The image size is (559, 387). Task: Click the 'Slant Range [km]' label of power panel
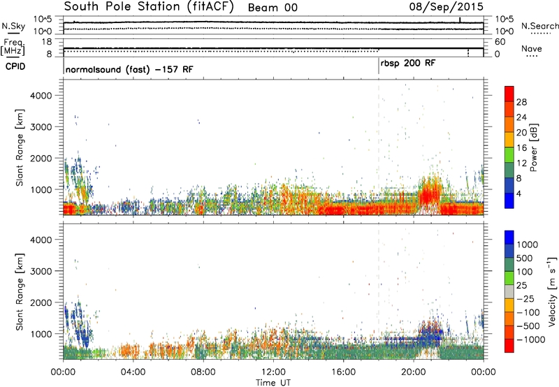20,147
